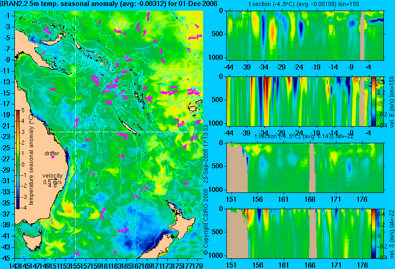Click the vertical dashed lon=155 line on the map
The width and height of the screenshot is (395, 269).
click(76, 134)
